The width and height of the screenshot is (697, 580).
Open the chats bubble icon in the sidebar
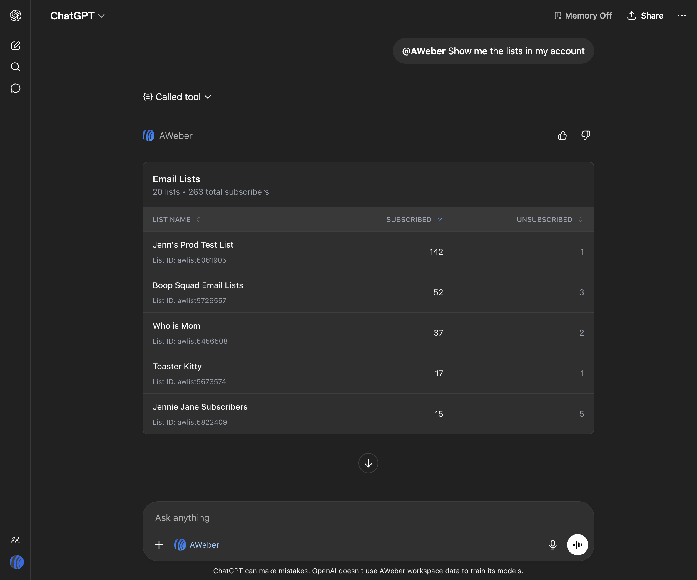16,88
